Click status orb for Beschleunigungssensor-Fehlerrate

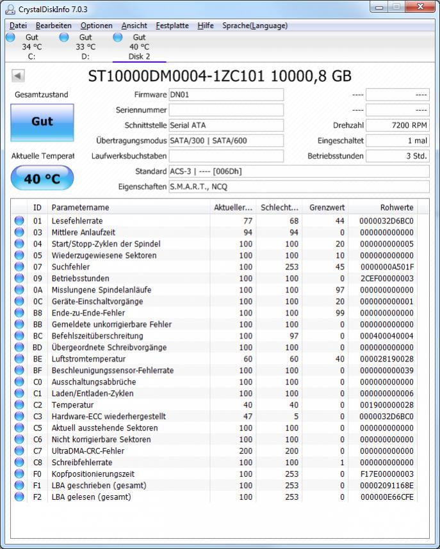tap(19, 370)
